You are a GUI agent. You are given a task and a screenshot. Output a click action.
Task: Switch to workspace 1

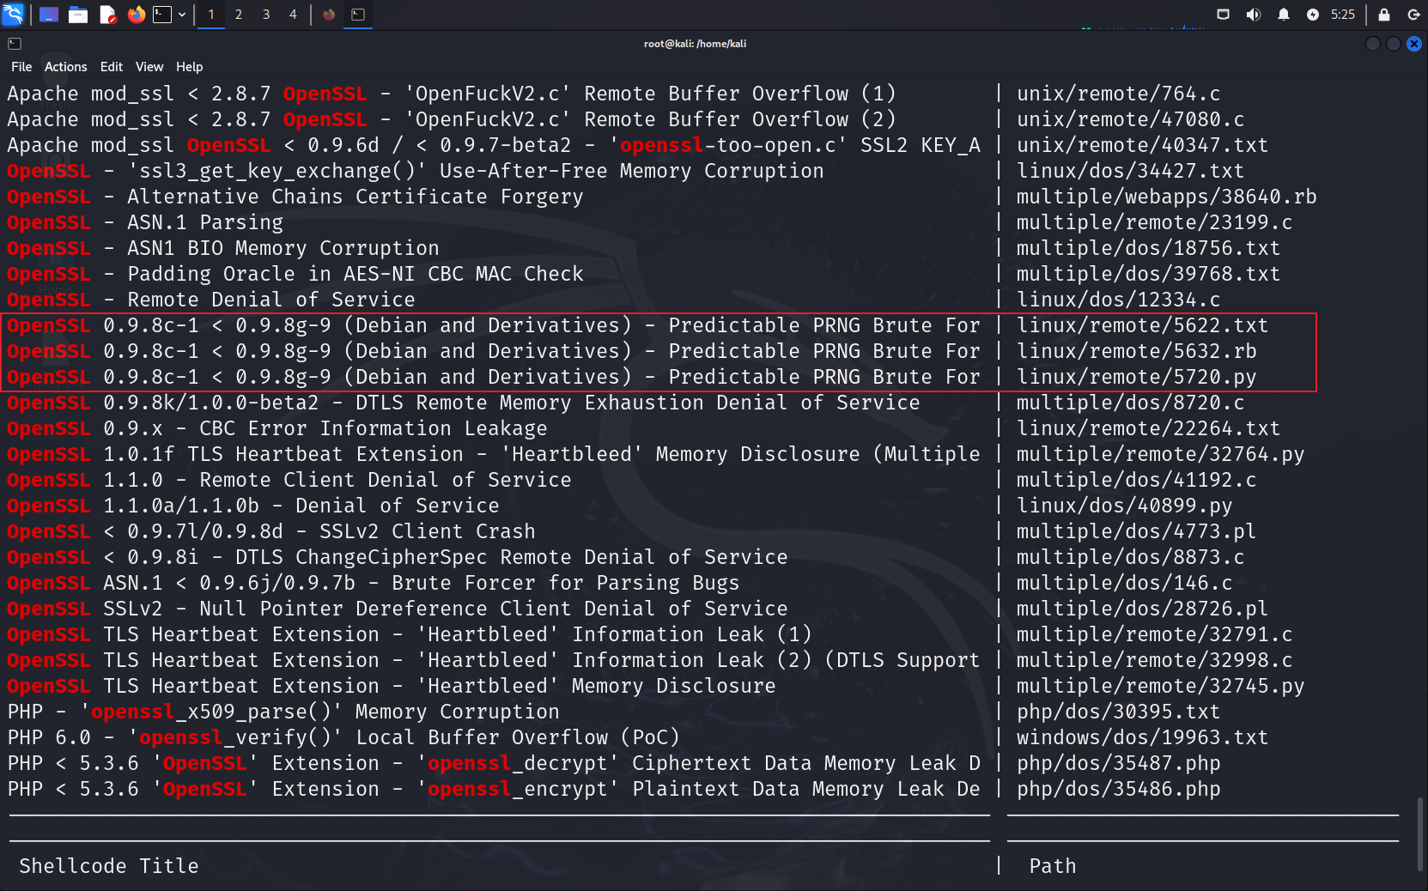tap(211, 15)
